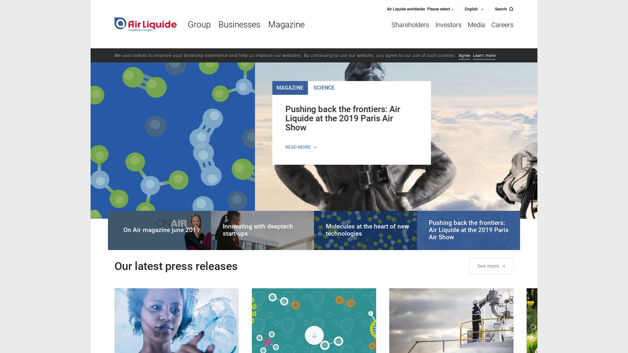Open the press release image with the woman pointing
628x353 pixels.
[177, 321]
